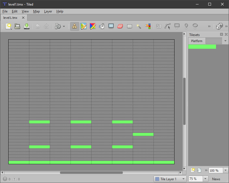Select the Insert Ellipse tool
This screenshot has width=229, height=183.
[x=195, y=26]
